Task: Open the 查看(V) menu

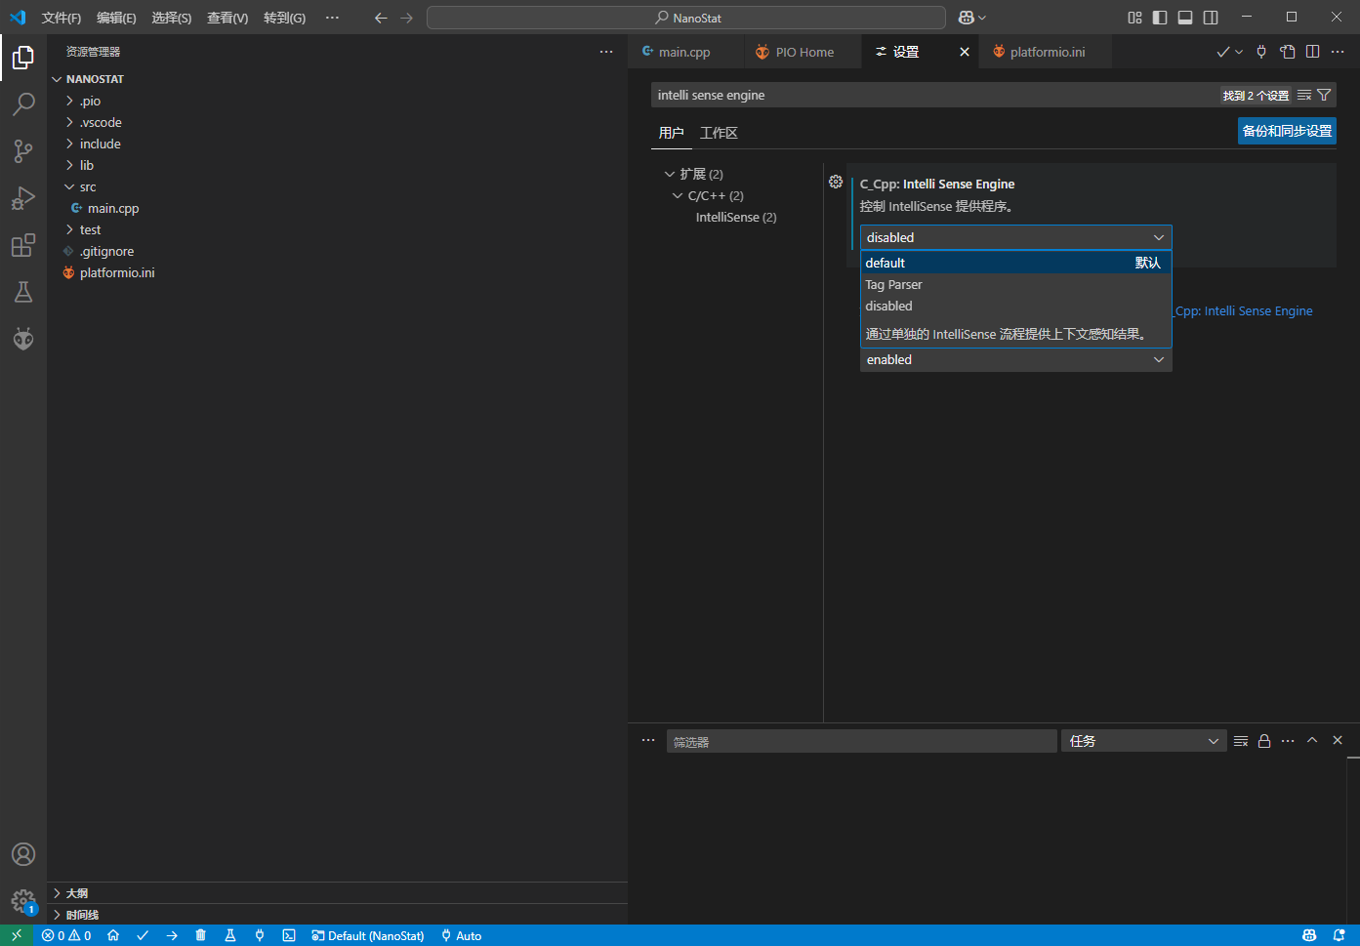Action: coord(227,18)
